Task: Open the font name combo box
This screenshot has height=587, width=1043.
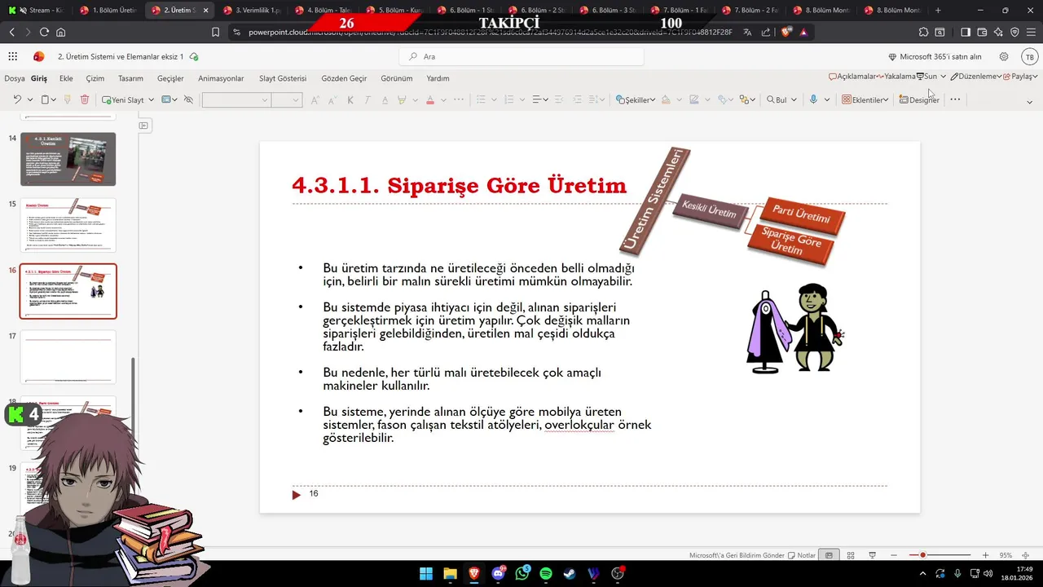Action: [236, 99]
